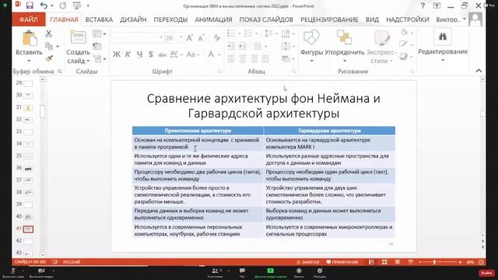Create a new slide with Создать слайд
Screen dimensions: 498x280
coord(78,47)
